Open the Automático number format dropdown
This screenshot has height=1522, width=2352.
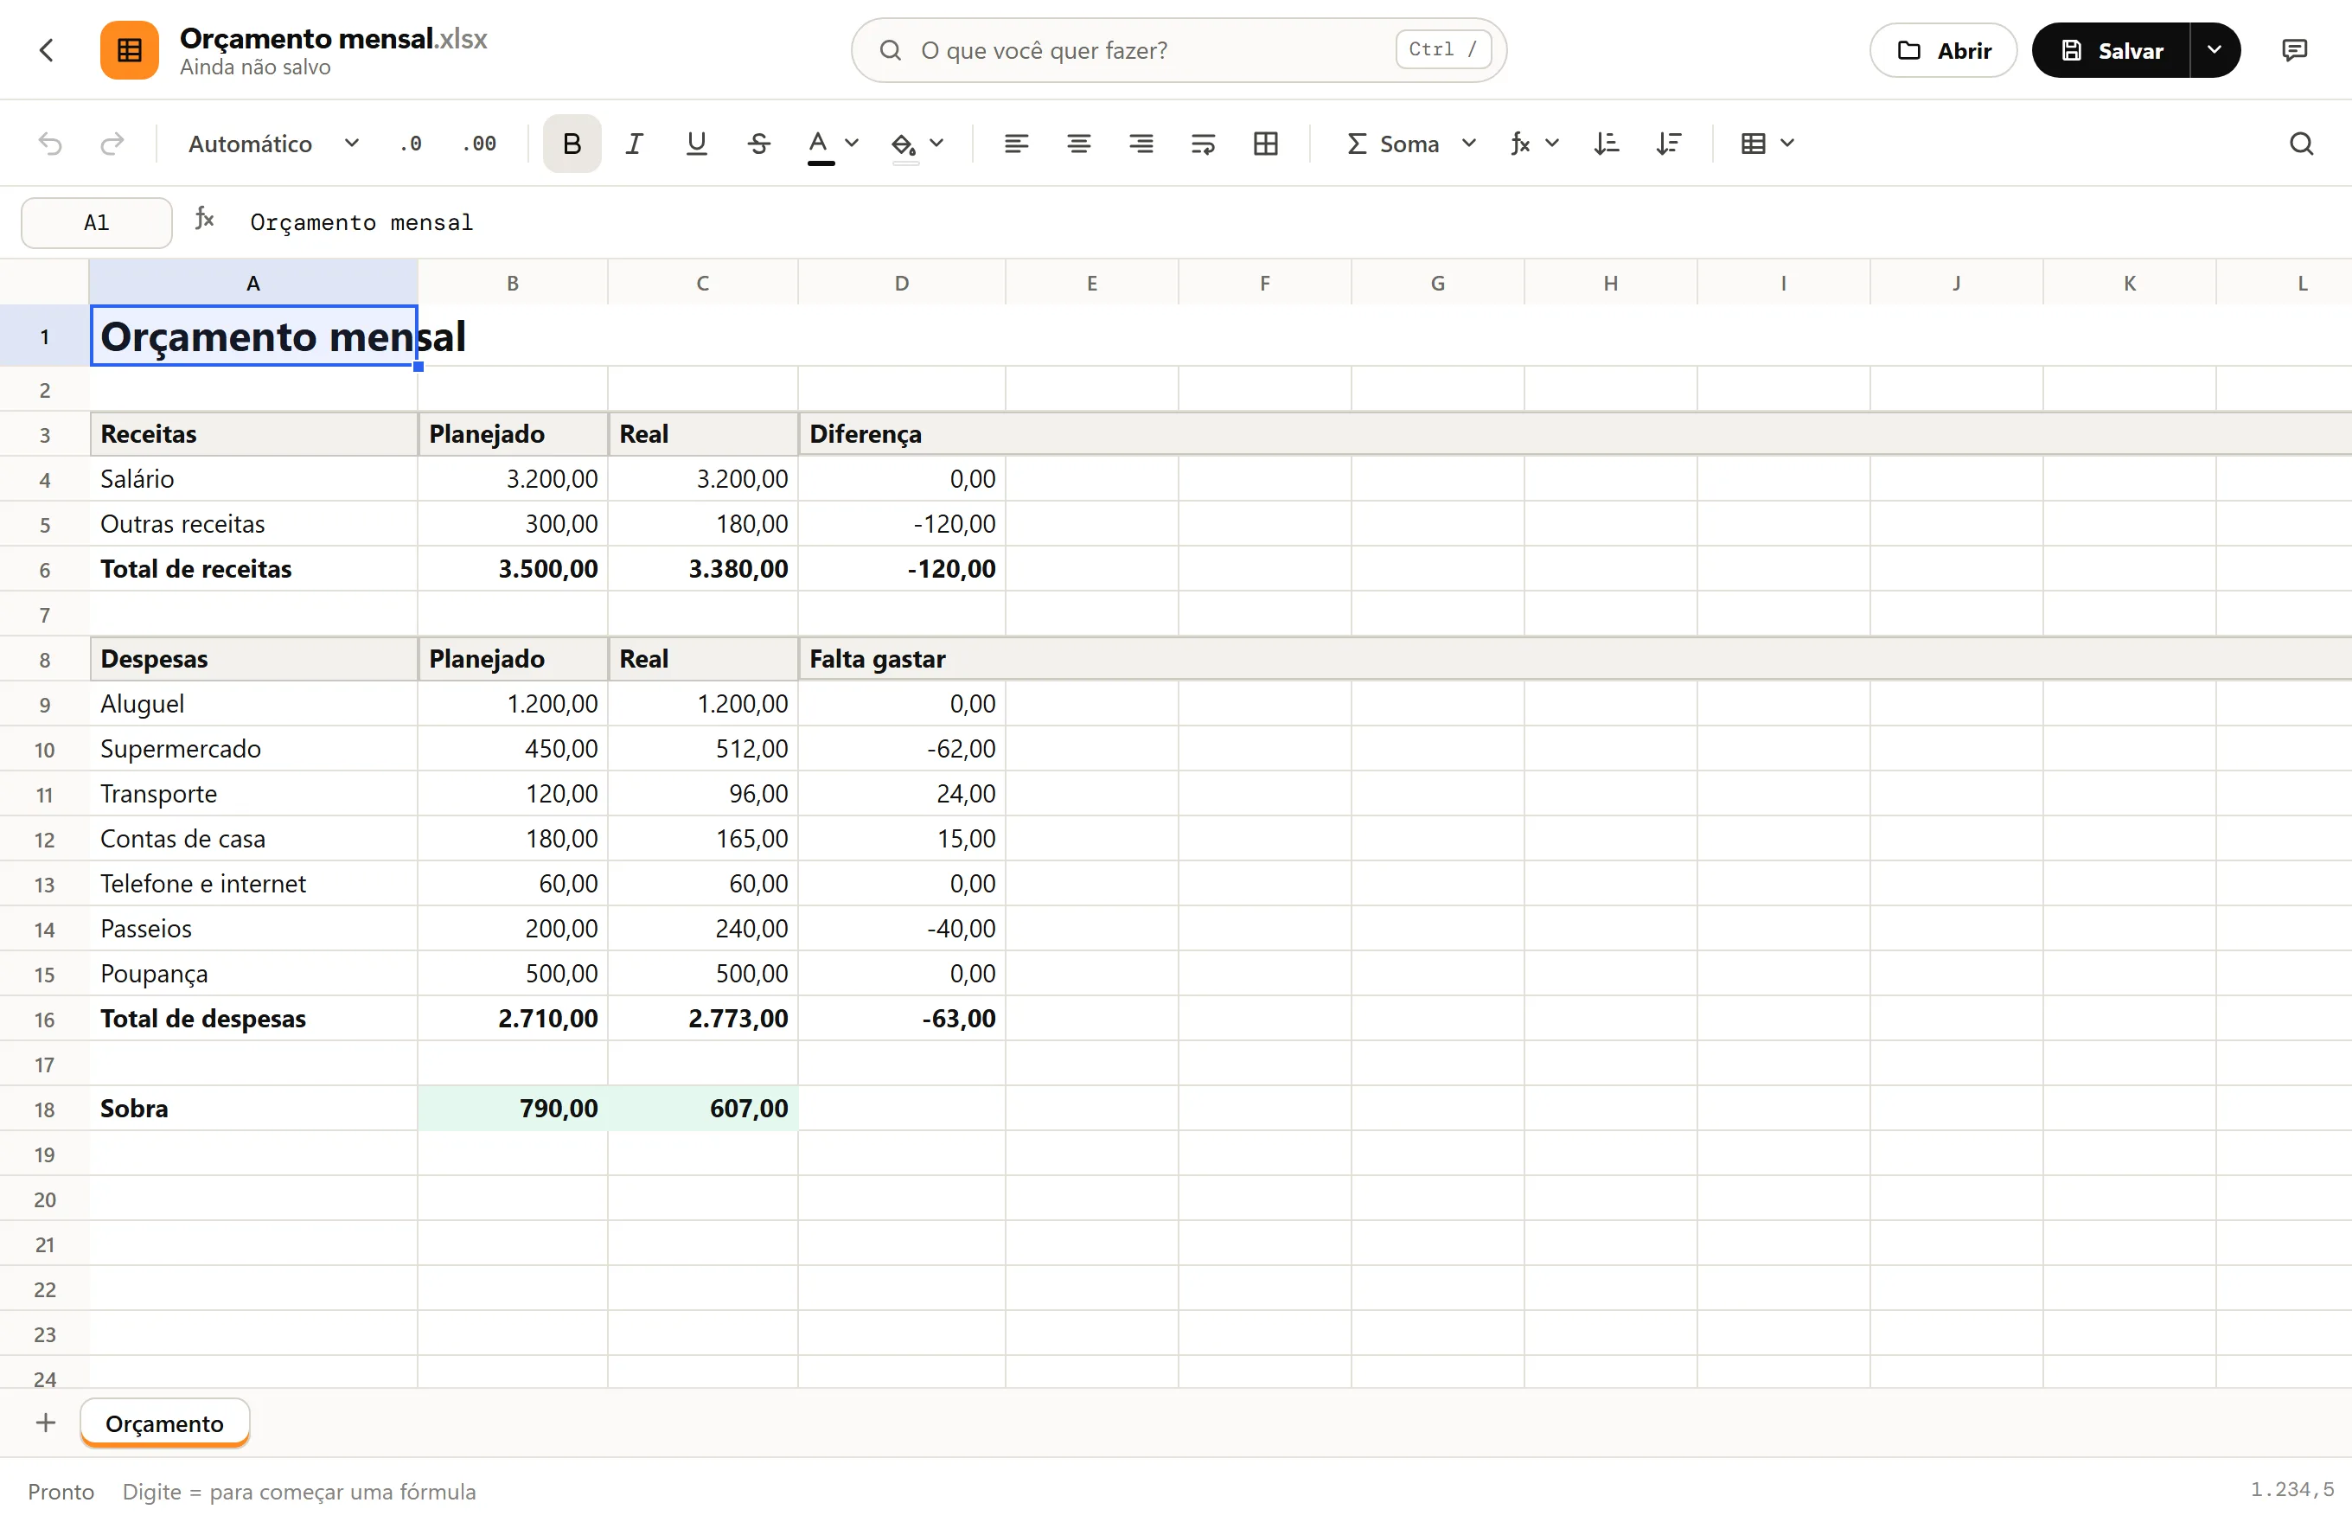click(274, 144)
